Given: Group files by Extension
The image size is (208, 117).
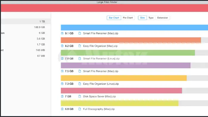Looking at the screenshot, I should pos(162,18).
